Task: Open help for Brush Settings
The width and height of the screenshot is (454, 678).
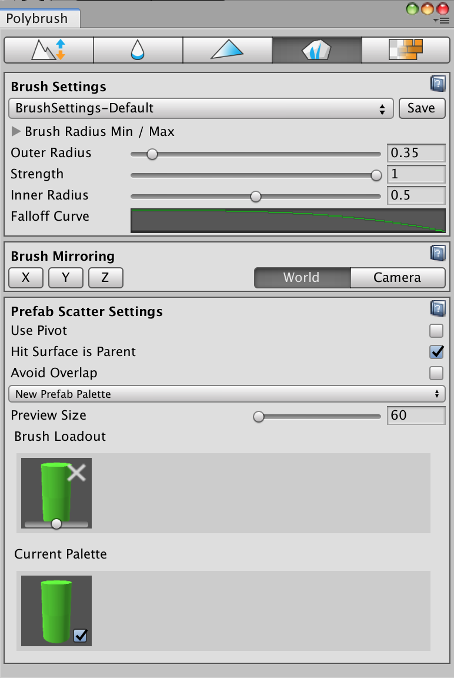Action: coord(438,84)
